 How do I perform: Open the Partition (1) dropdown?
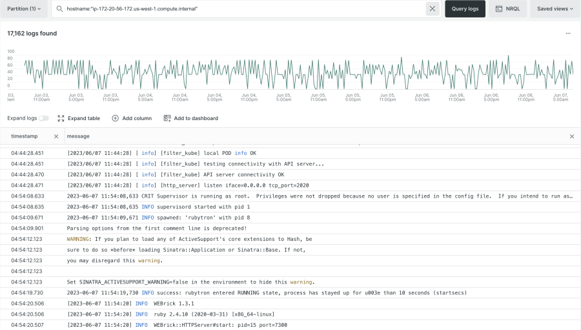(x=24, y=9)
